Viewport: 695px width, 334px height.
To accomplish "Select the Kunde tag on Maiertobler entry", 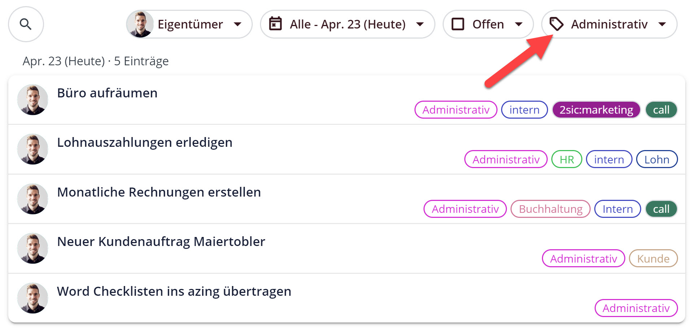I will click(x=653, y=258).
